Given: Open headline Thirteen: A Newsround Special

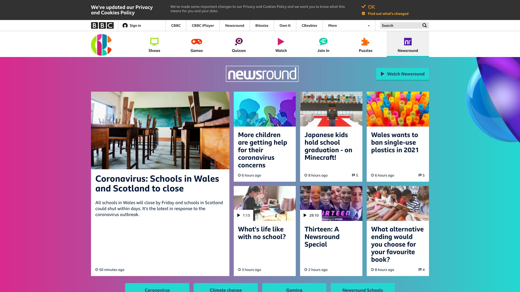Looking at the screenshot, I should click(x=322, y=237).
